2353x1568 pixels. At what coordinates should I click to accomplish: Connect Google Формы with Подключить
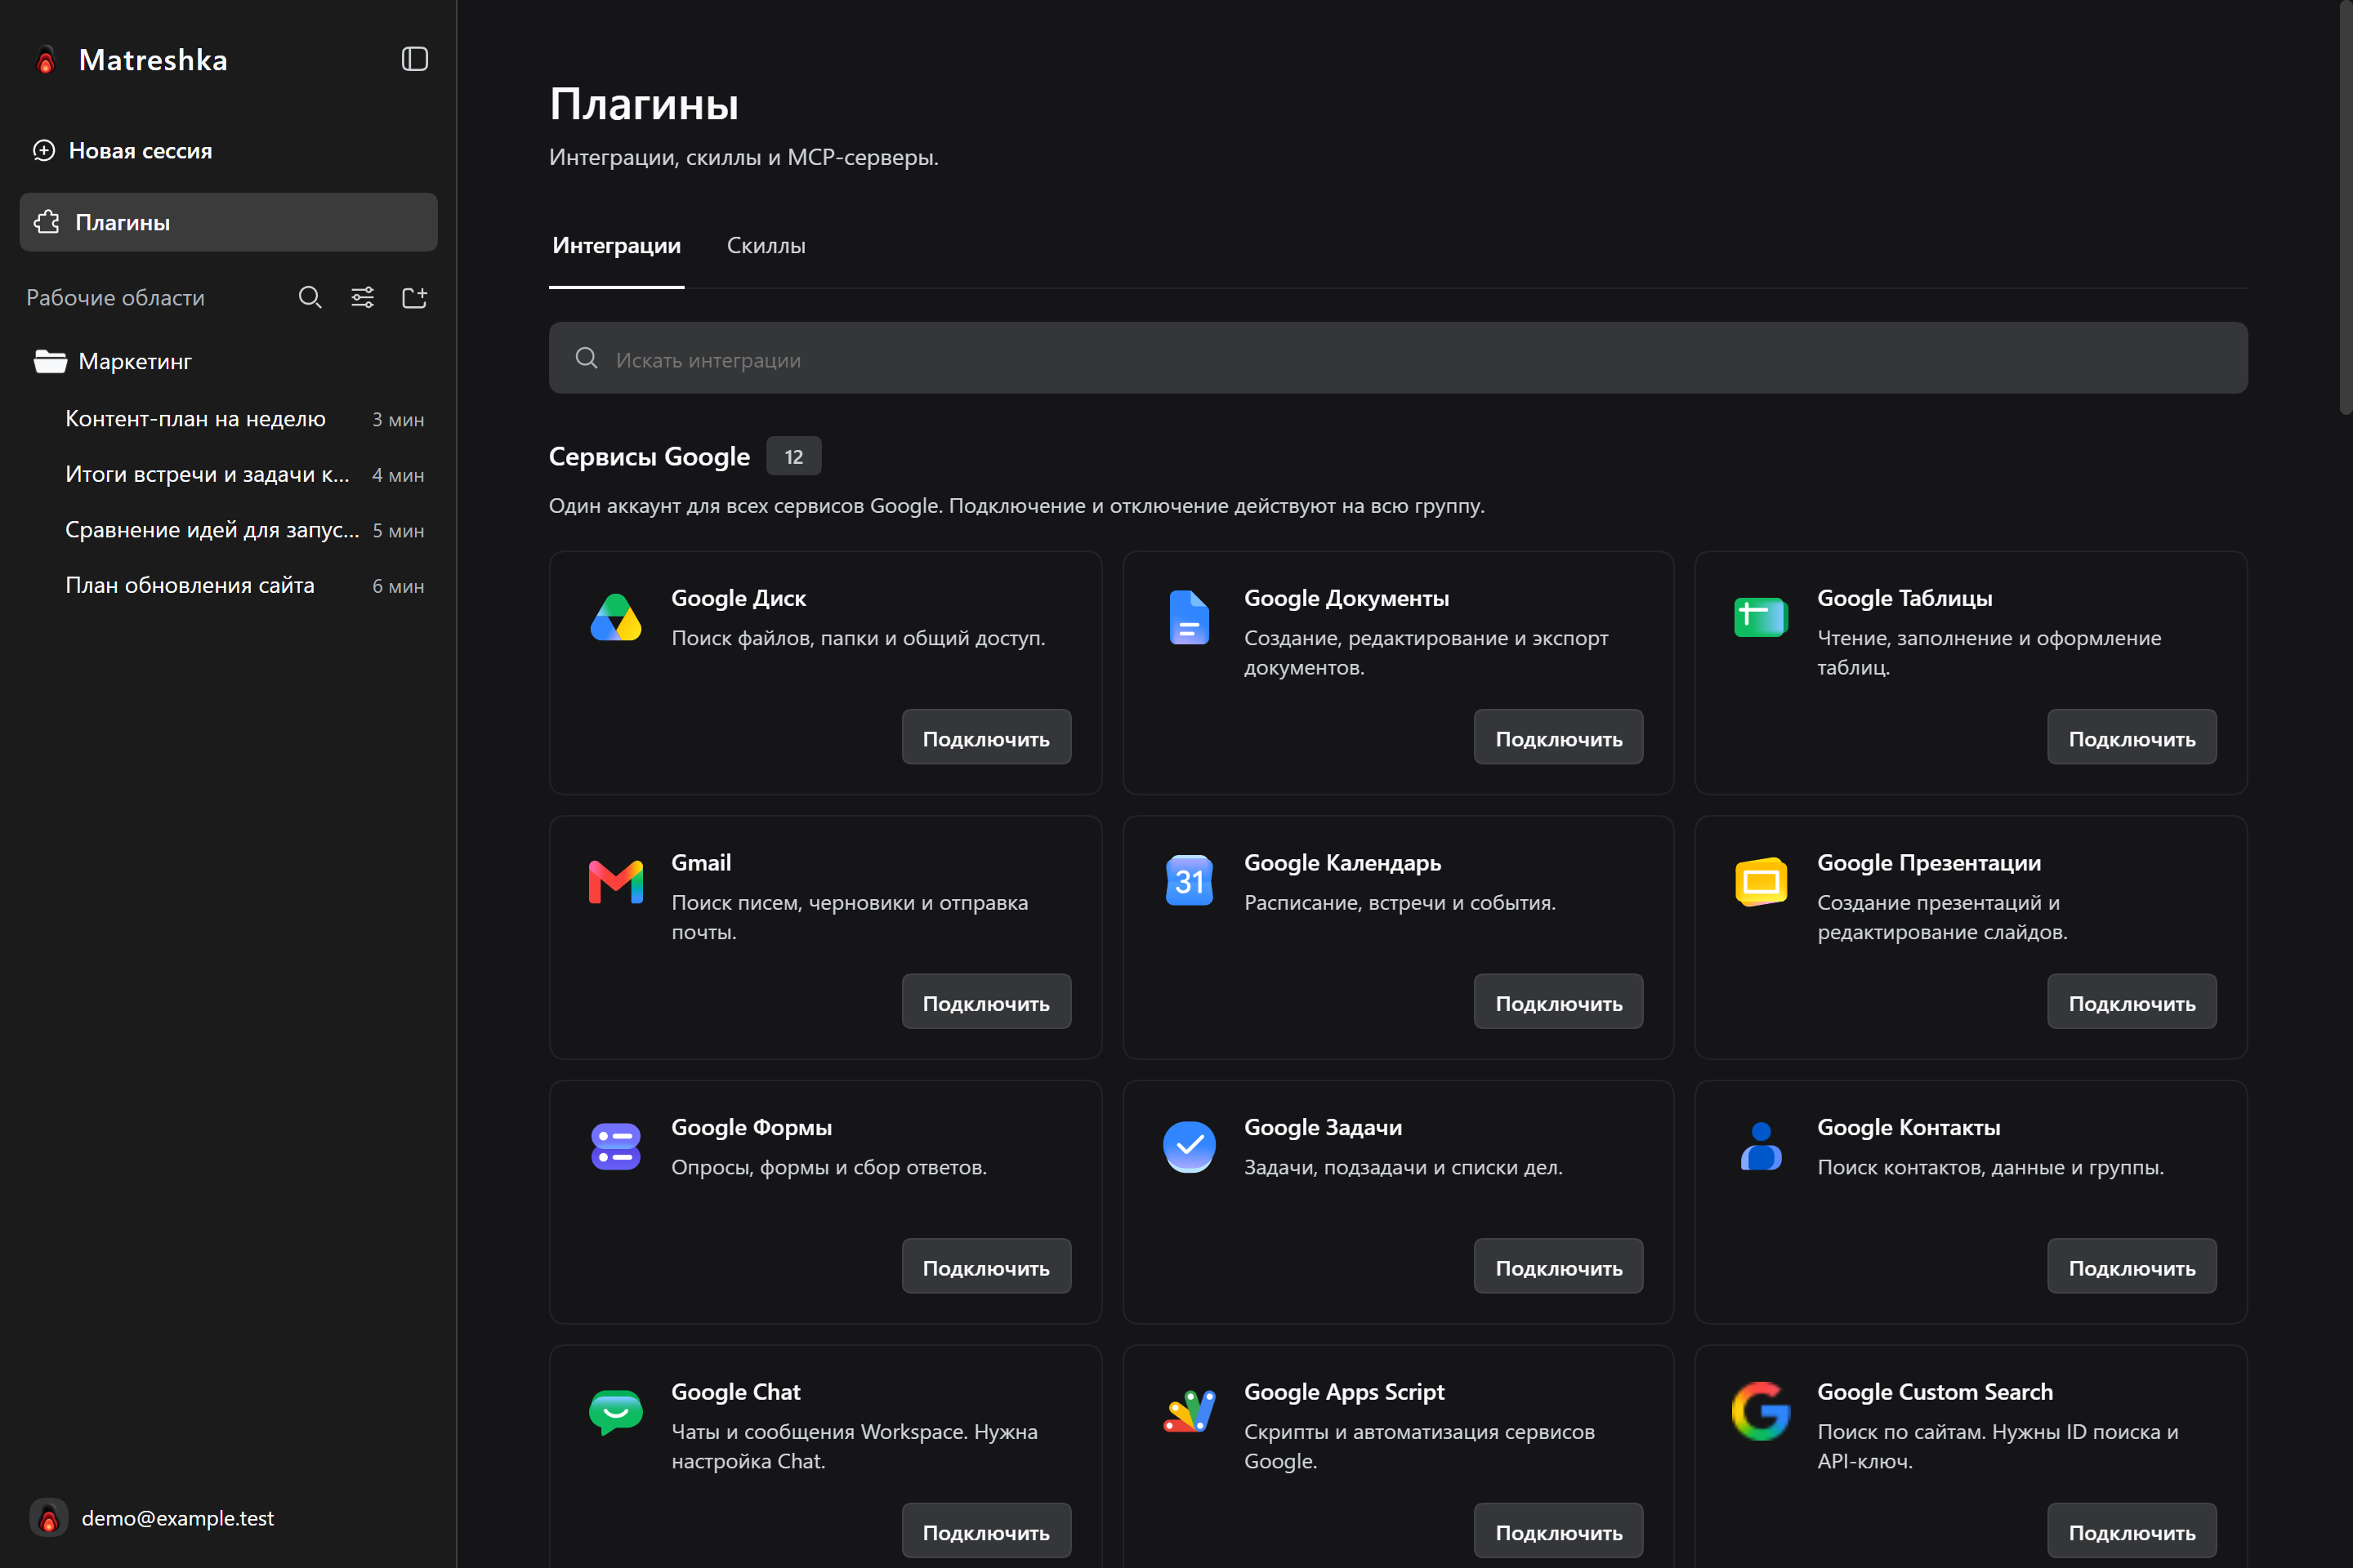click(x=986, y=1266)
